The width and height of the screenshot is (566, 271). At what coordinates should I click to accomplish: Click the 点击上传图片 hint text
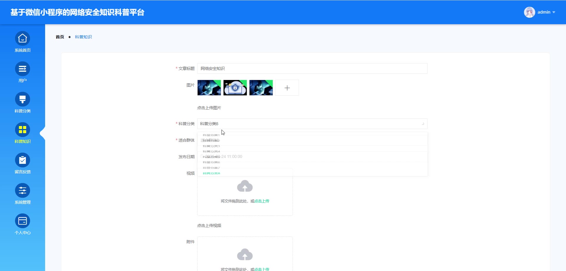tap(209, 108)
